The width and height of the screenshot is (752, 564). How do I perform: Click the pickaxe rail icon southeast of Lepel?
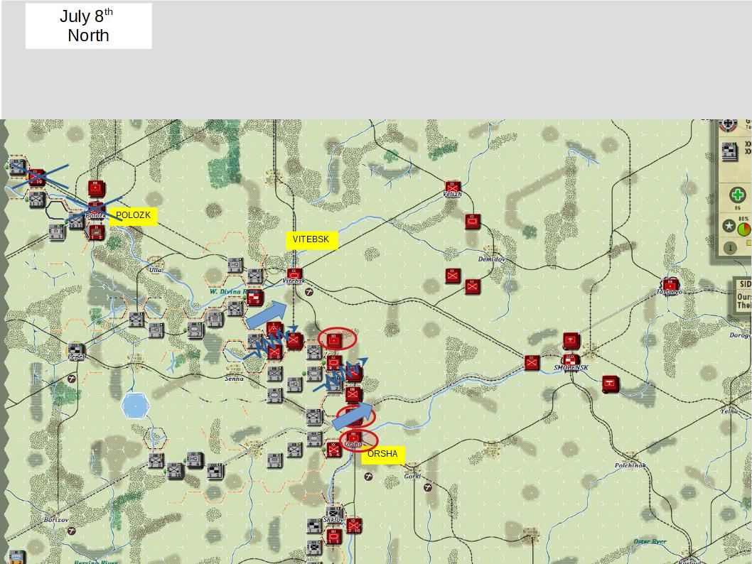(x=72, y=379)
